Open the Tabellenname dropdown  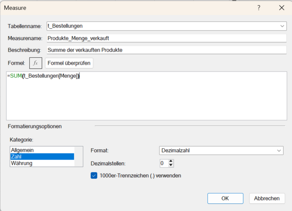(x=282, y=26)
